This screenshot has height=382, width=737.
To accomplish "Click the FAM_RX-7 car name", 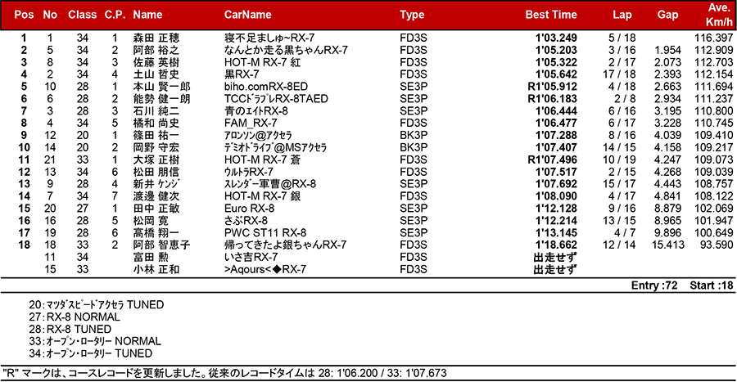I will (249, 123).
